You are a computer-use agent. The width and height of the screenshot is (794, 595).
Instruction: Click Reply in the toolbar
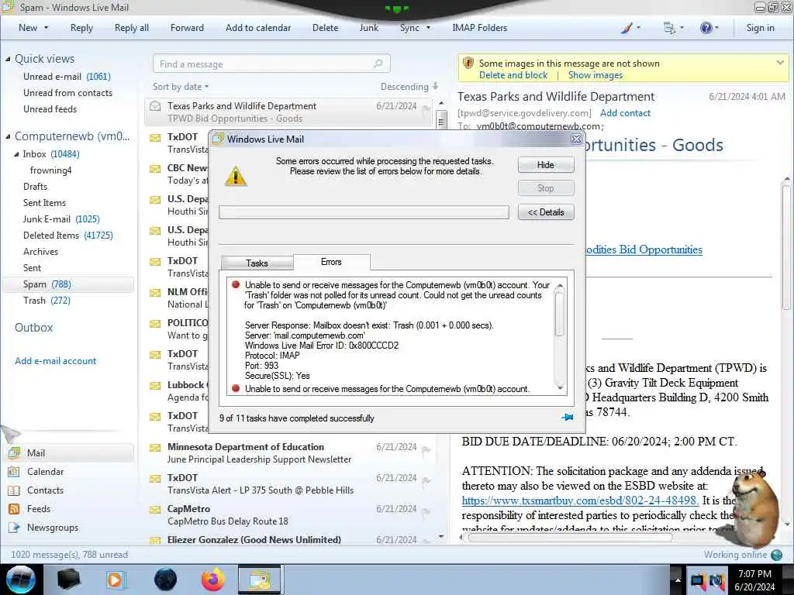[81, 28]
